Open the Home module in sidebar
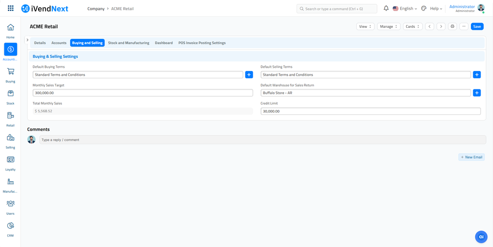 [x=10, y=28]
